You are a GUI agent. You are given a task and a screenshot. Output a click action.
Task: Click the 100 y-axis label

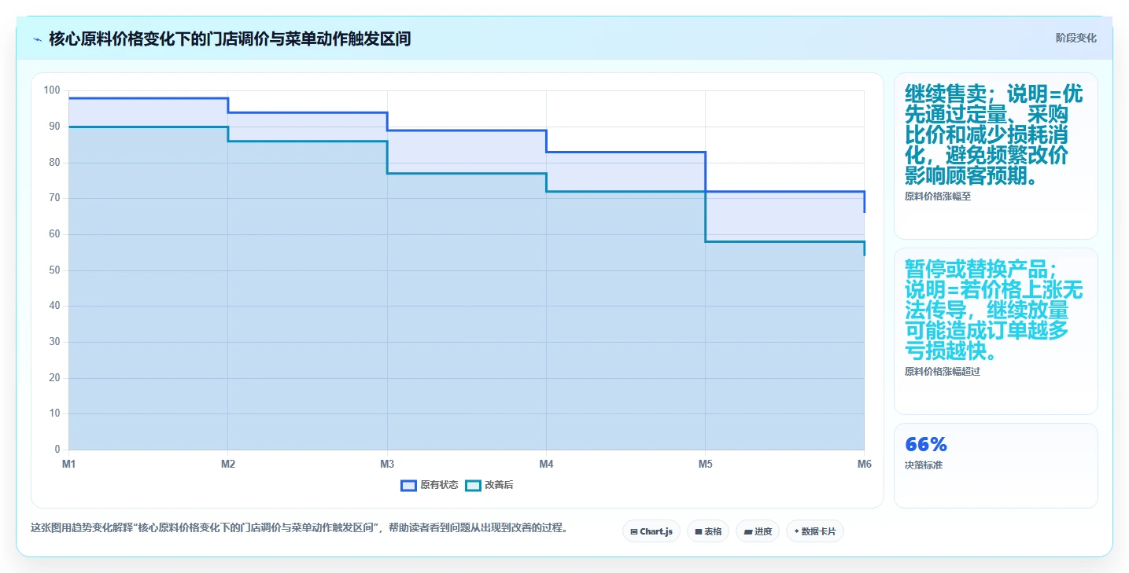[52, 90]
